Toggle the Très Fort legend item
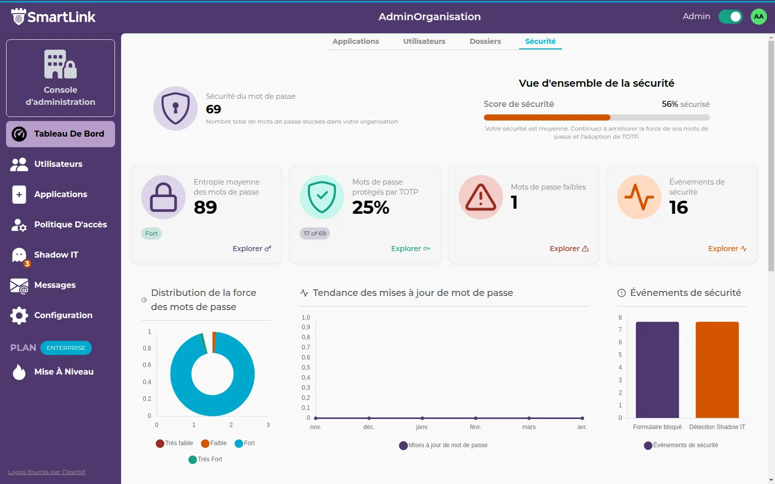The image size is (775, 484). [205, 459]
